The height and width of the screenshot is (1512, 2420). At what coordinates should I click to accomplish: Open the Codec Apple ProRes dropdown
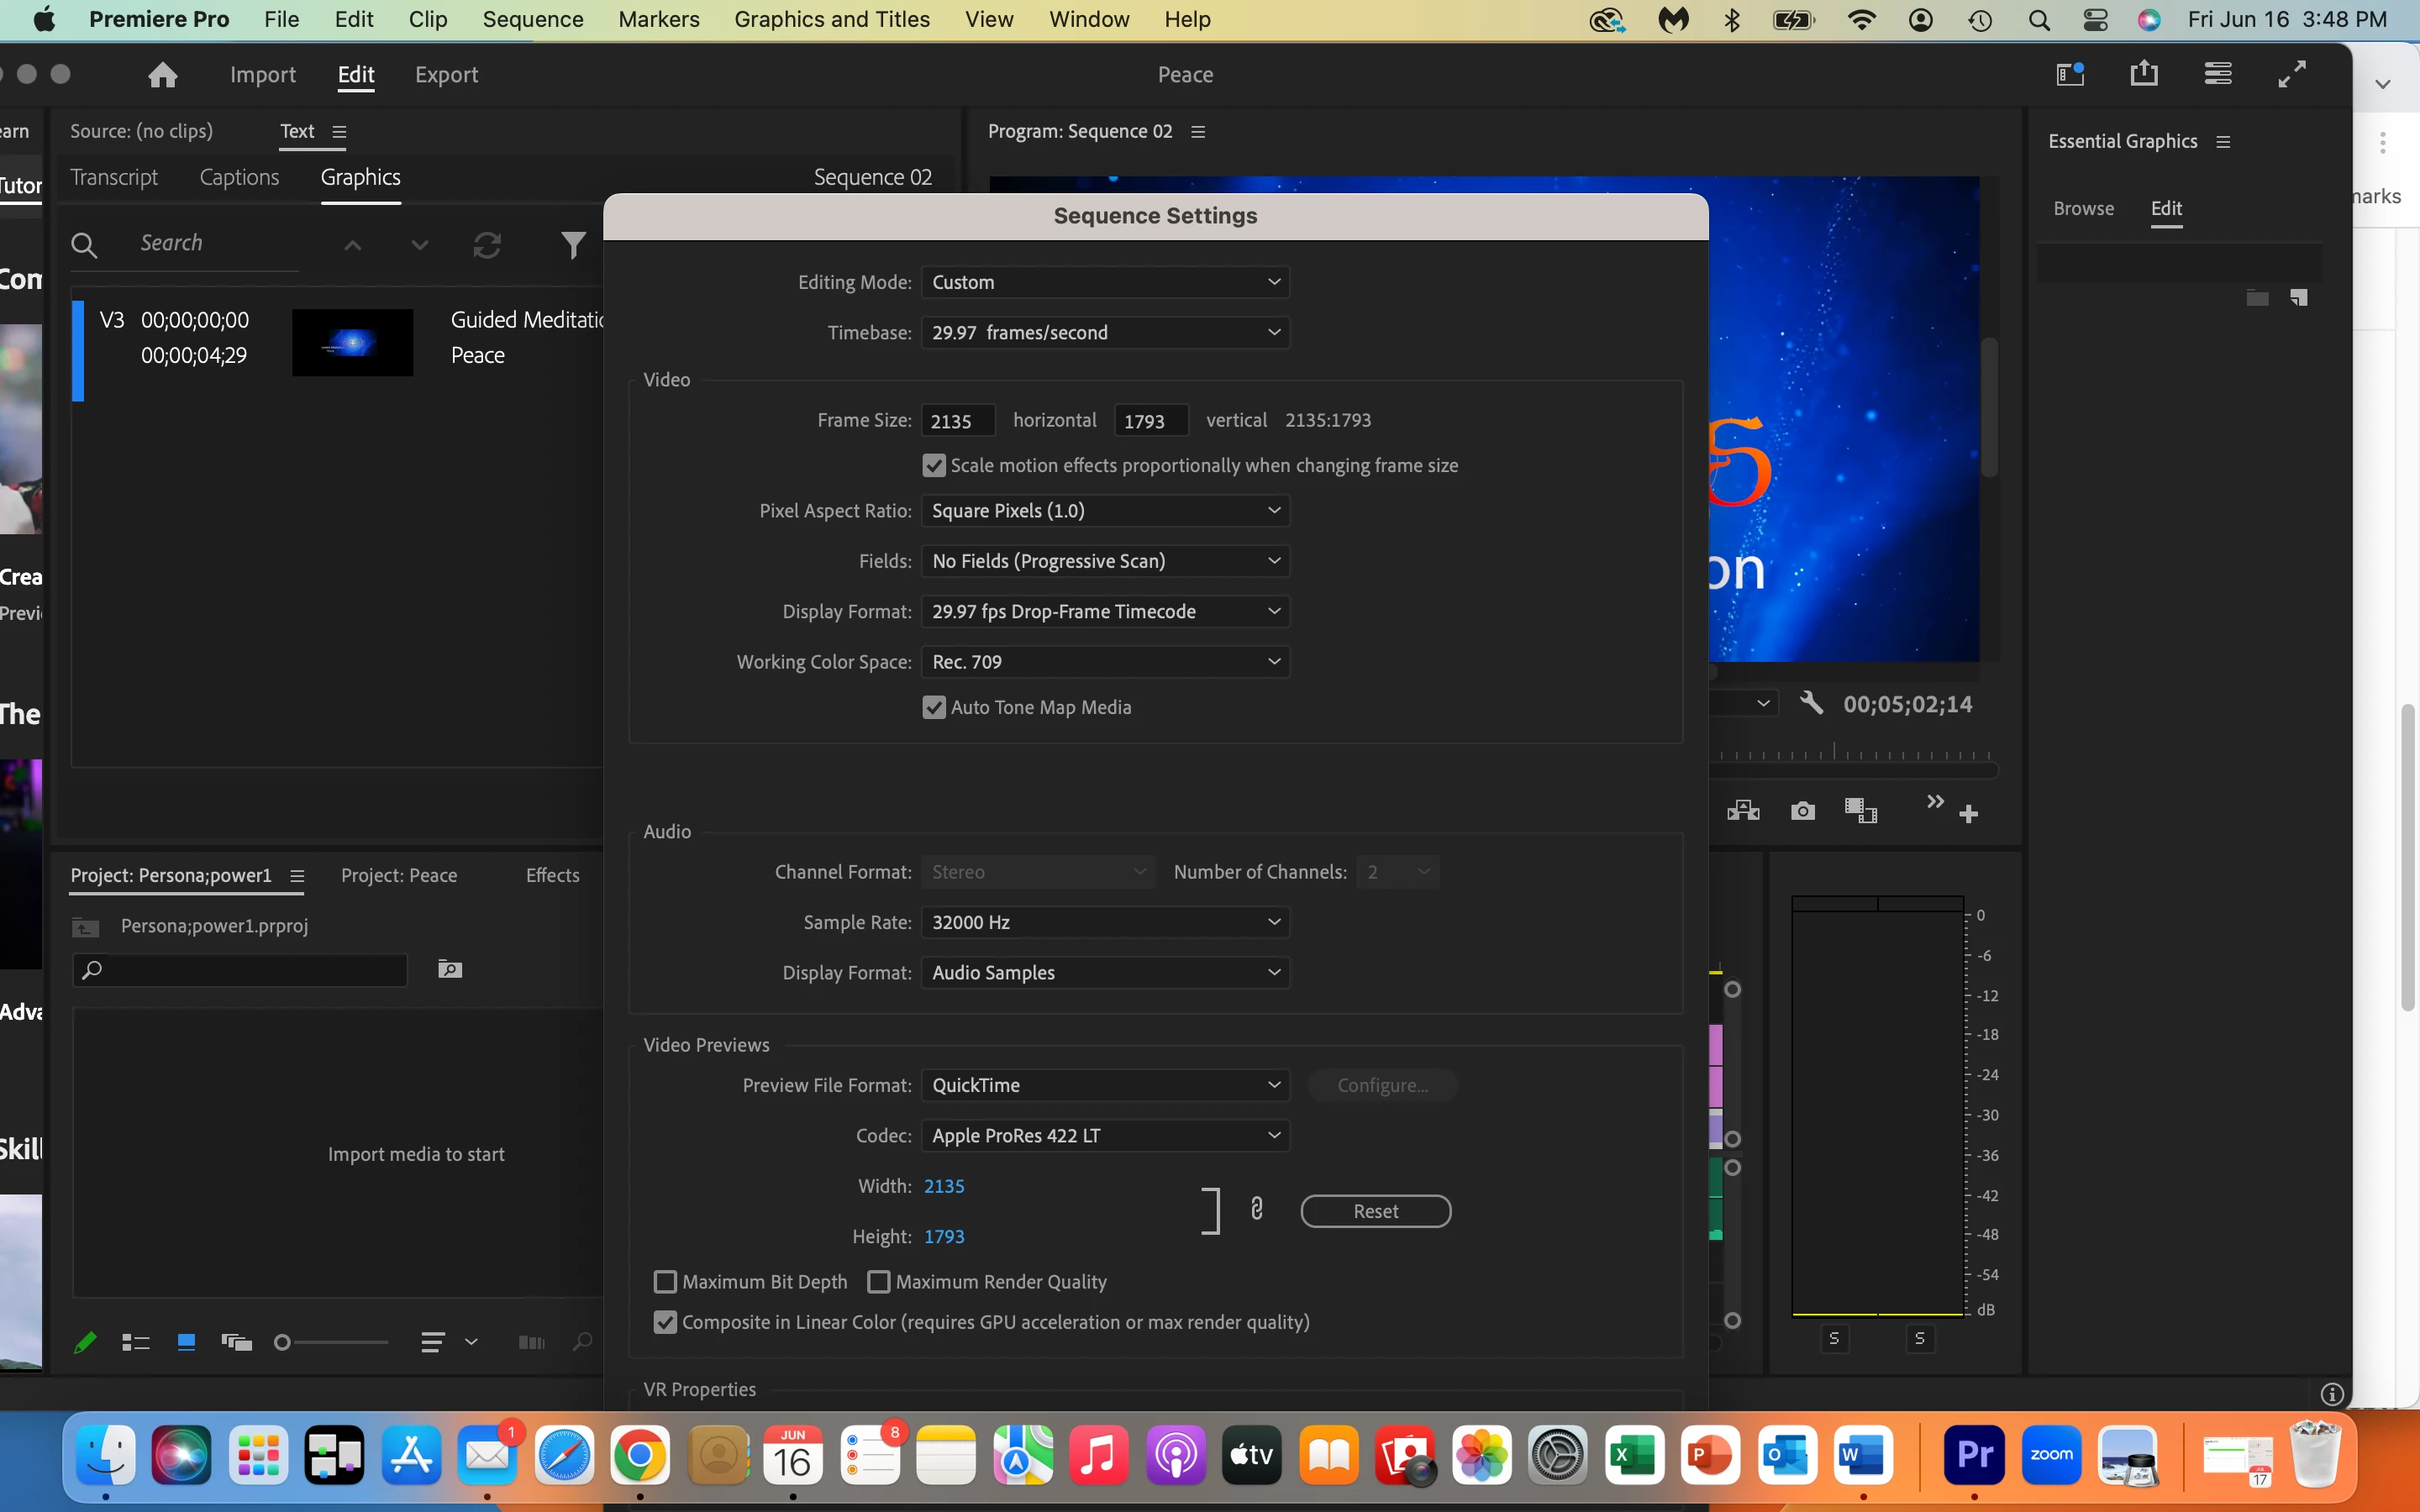pos(1104,1136)
